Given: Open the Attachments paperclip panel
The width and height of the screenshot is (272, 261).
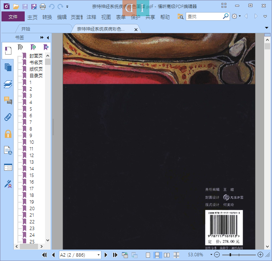Looking at the screenshot, I should pyautogui.click(x=8, y=117).
